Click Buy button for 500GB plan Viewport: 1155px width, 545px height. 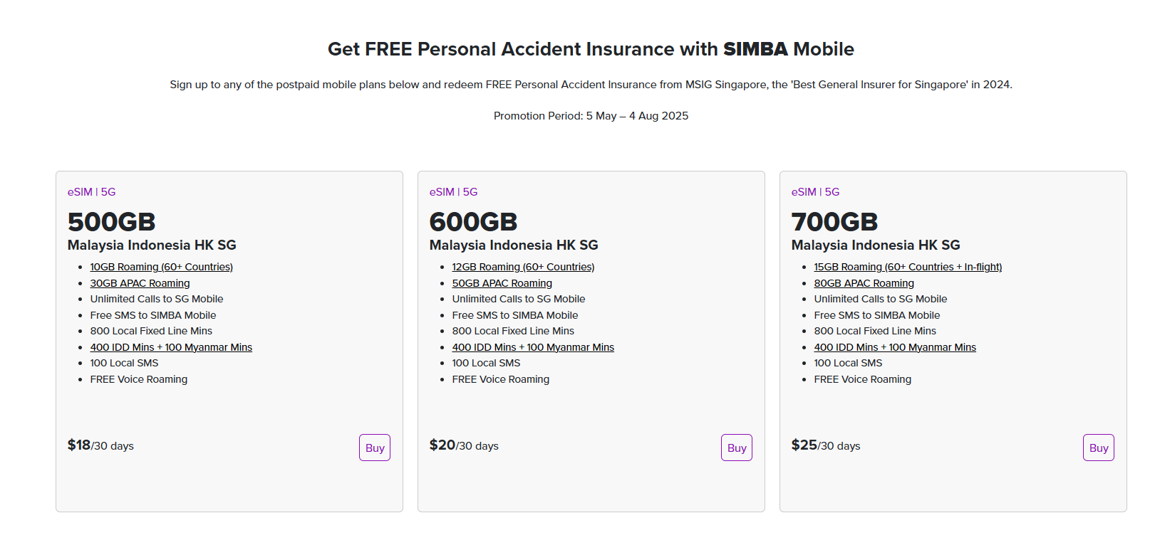374,448
